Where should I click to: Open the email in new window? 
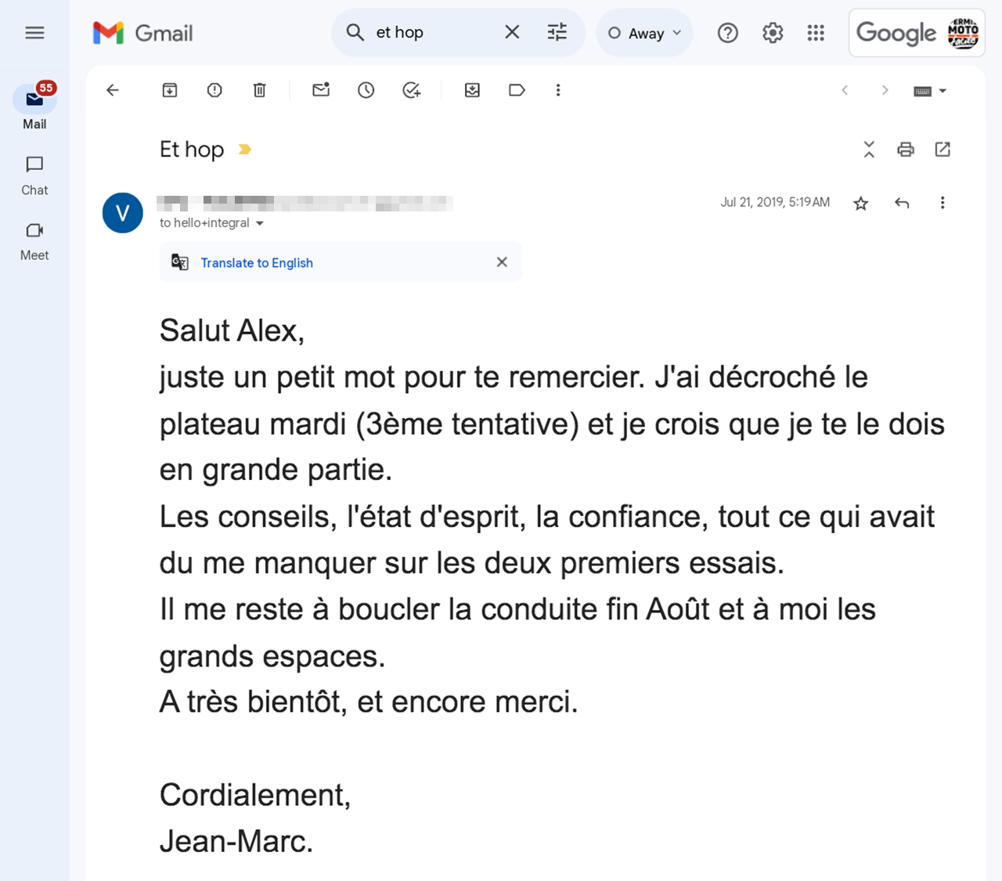coord(943,150)
